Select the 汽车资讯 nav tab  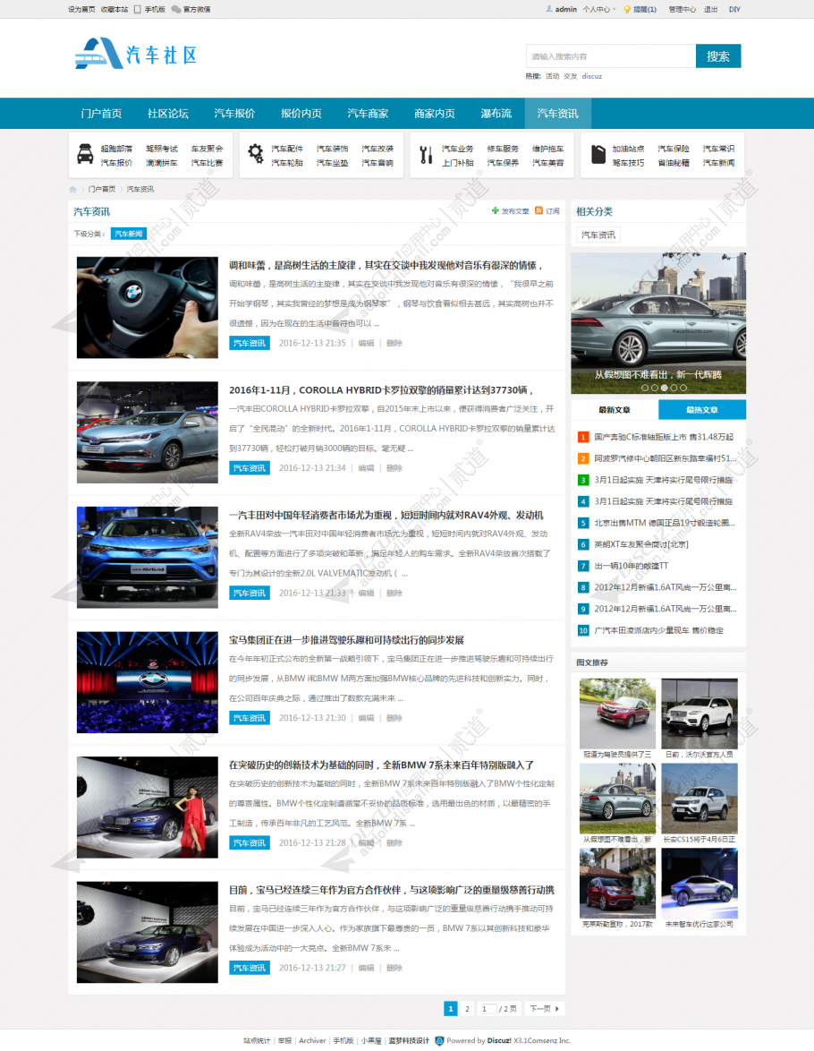coord(557,114)
